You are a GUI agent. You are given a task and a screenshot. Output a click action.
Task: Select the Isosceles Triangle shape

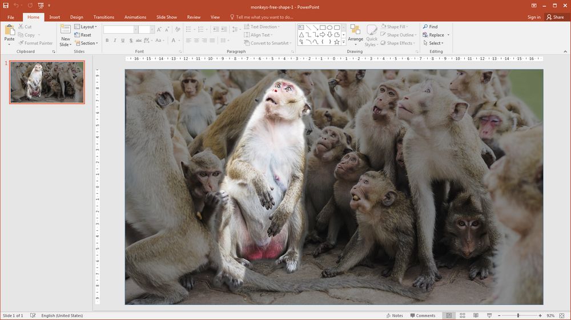pyautogui.click(x=301, y=35)
